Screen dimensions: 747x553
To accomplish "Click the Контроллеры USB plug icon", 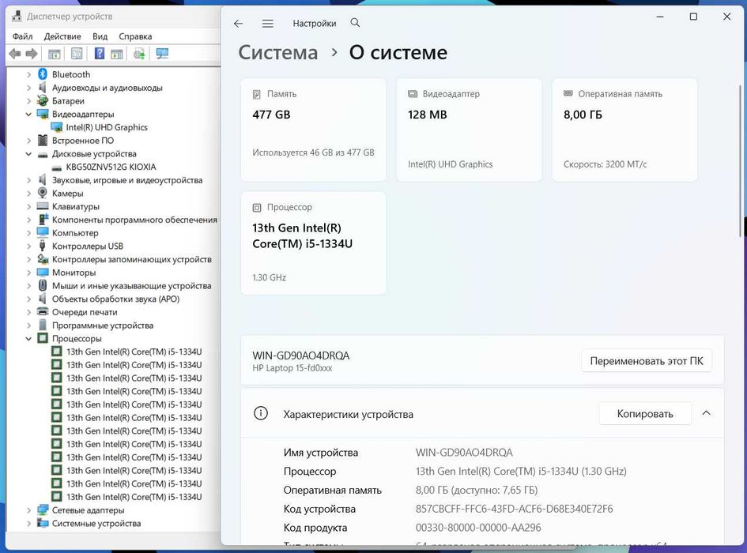I will [x=43, y=246].
